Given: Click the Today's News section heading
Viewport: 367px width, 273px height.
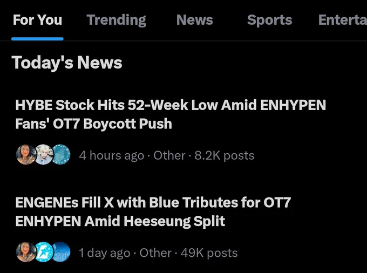Looking at the screenshot, I should coord(67,63).
